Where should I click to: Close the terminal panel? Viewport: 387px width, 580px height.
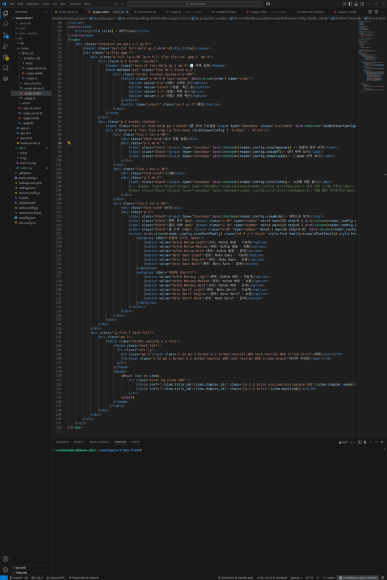click(x=382, y=442)
